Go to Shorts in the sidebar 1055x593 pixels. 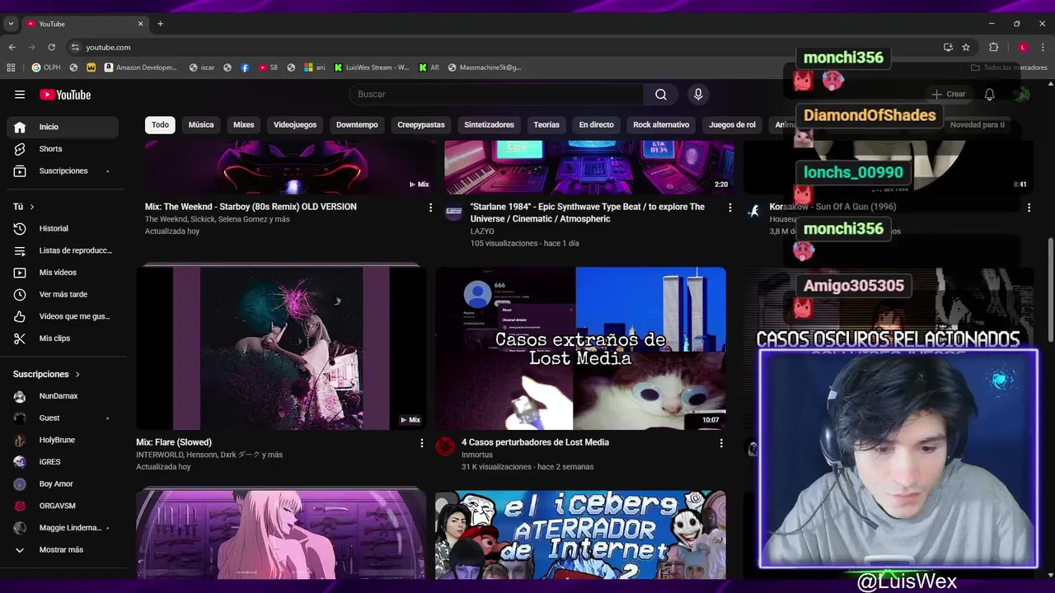(63, 149)
